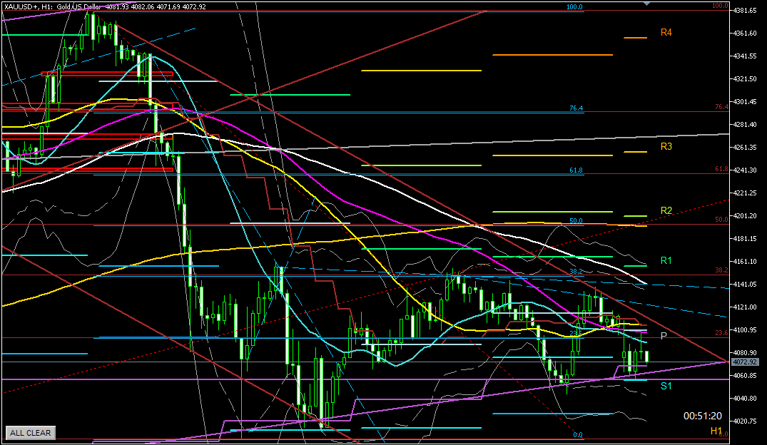Image resolution: width=767 pixels, height=445 pixels.
Task: Click the orange H1 timeframe label
Action: coord(716,431)
